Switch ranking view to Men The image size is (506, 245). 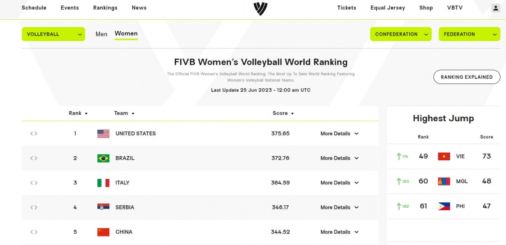coord(102,34)
